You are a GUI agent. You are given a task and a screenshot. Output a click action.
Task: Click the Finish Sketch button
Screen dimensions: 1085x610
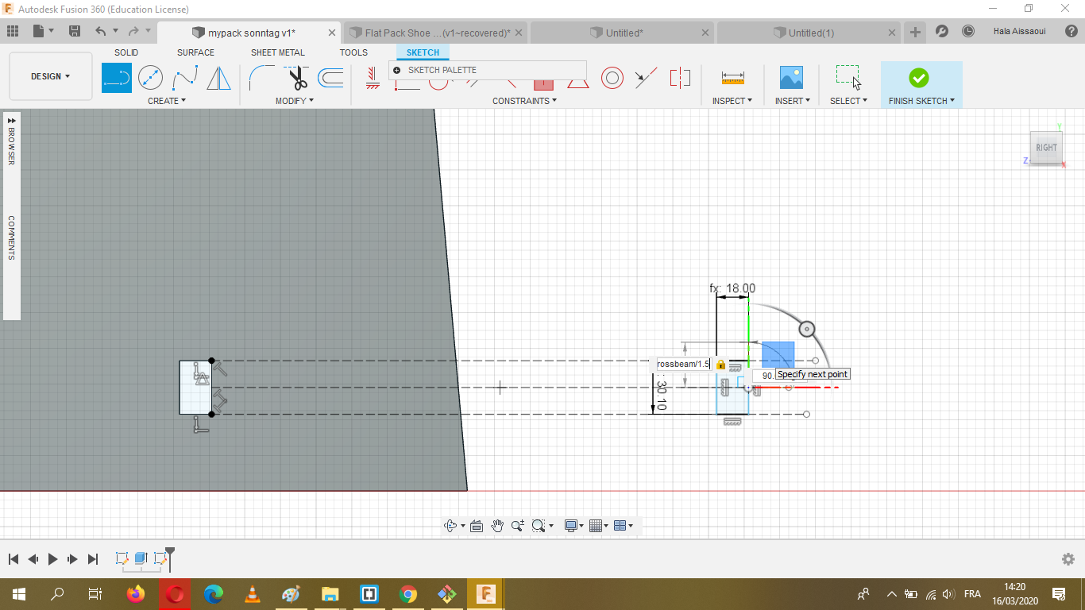pyautogui.click(x=918, y=78)
